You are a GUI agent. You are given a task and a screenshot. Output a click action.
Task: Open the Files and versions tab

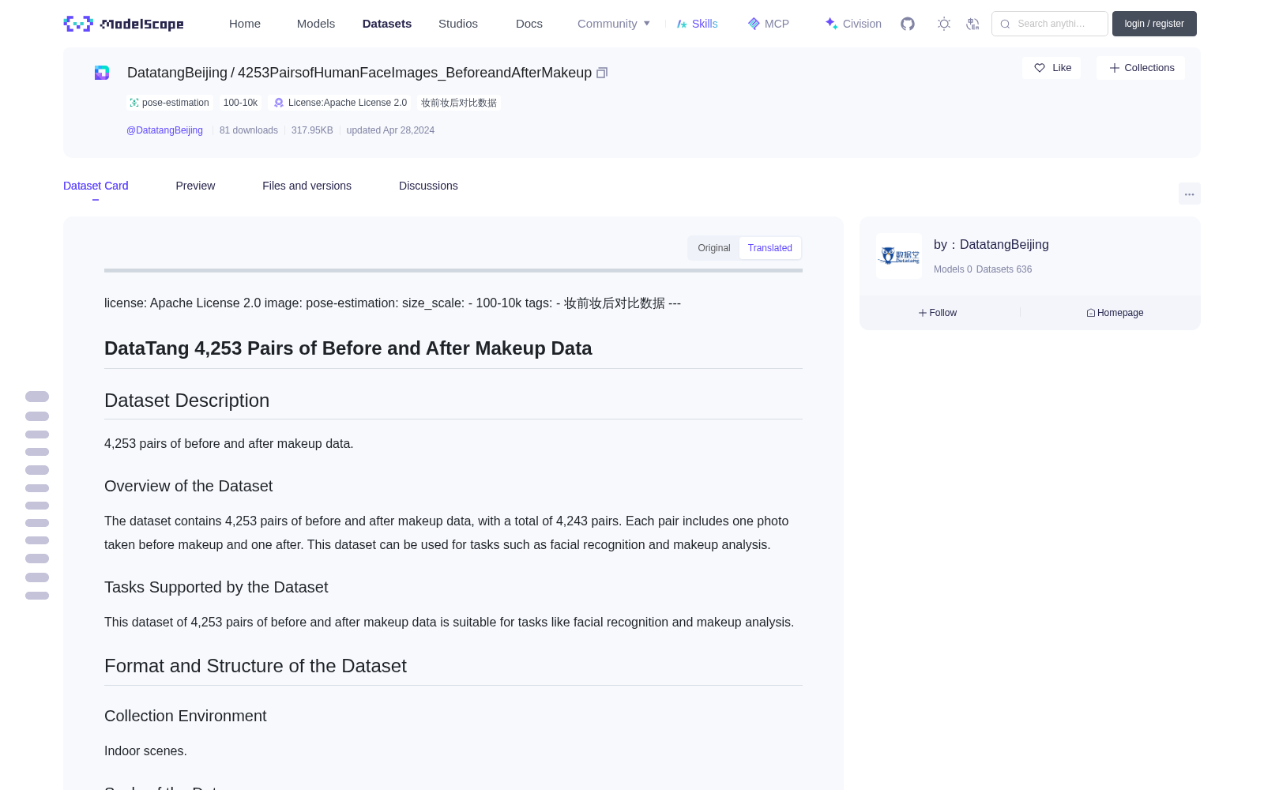pos(307,186)
